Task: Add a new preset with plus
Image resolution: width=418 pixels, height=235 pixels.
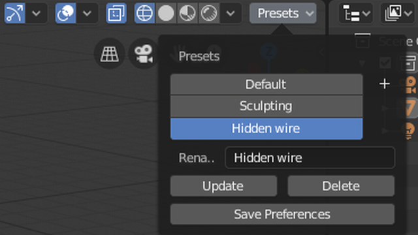Action: click(385, 84)
